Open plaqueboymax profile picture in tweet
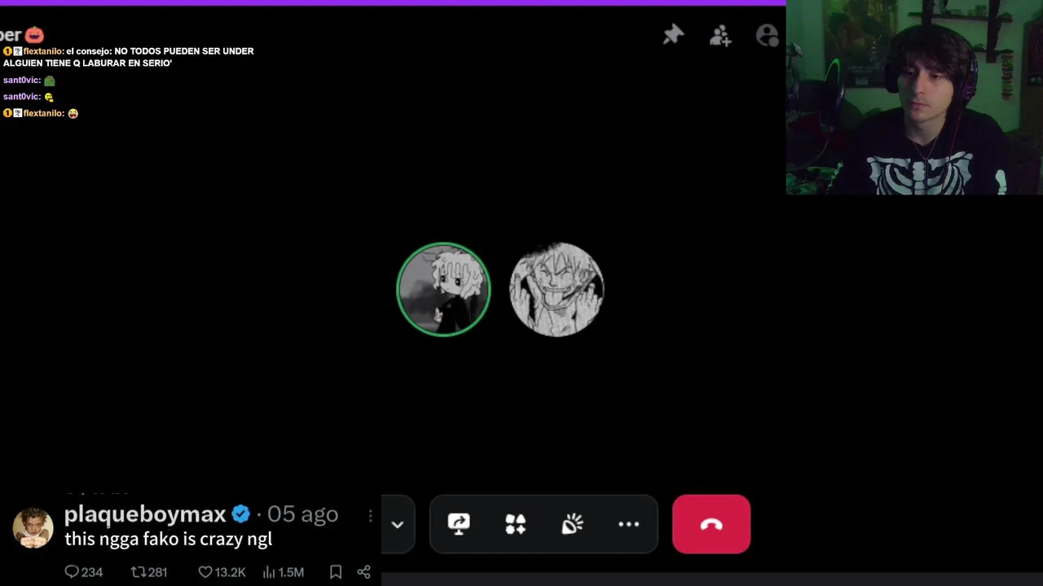This screenshot has height=586, width=1043. click(33, 528)
